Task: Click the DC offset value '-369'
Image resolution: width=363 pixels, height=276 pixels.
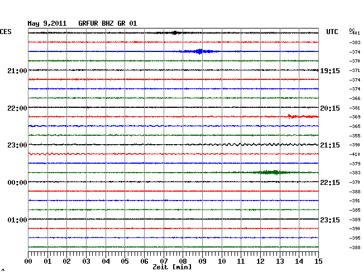Action: coord(355,117)
